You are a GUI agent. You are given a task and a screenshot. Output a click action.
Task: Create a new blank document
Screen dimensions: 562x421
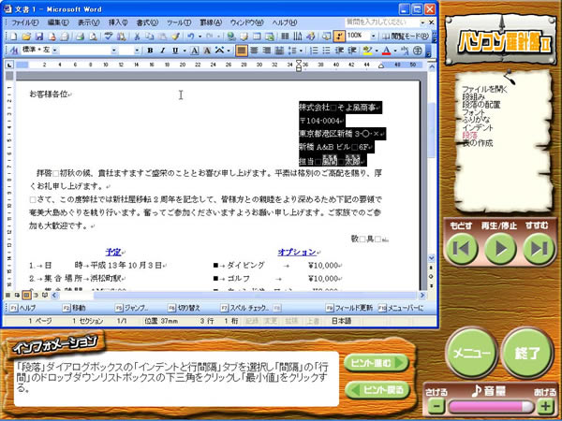click(13, 36)
